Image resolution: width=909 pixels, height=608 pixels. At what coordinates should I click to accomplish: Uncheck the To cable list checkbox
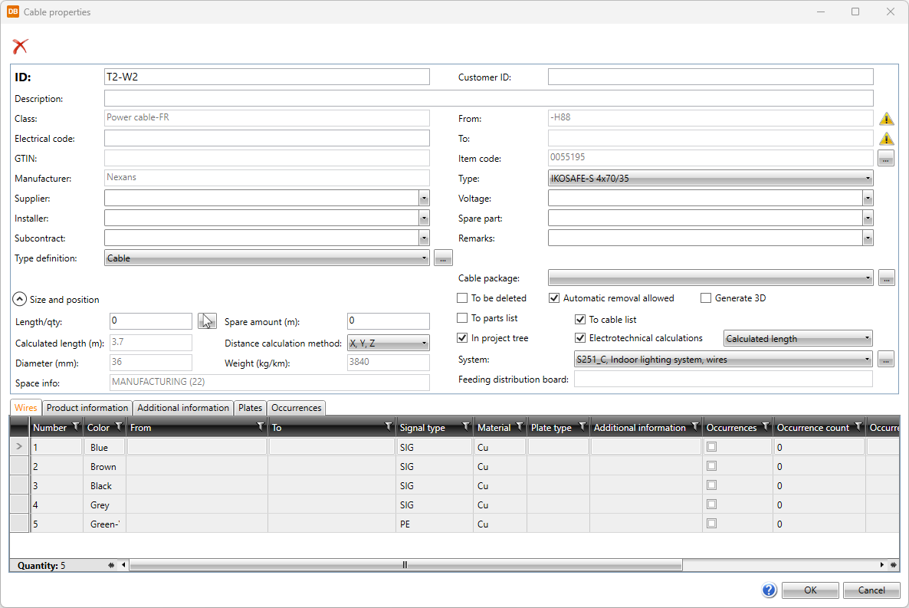pos(580,319)
